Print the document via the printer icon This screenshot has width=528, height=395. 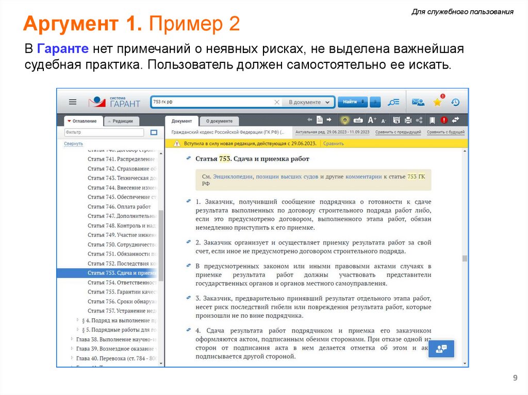[x=408, y=120]
